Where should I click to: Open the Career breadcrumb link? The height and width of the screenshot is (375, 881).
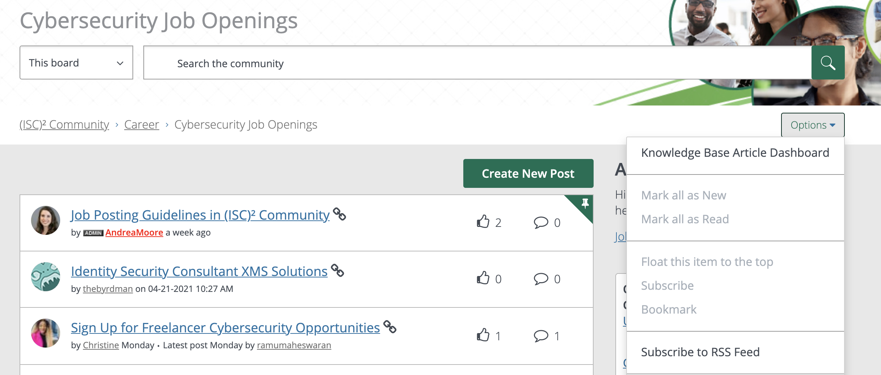point(142,125)
